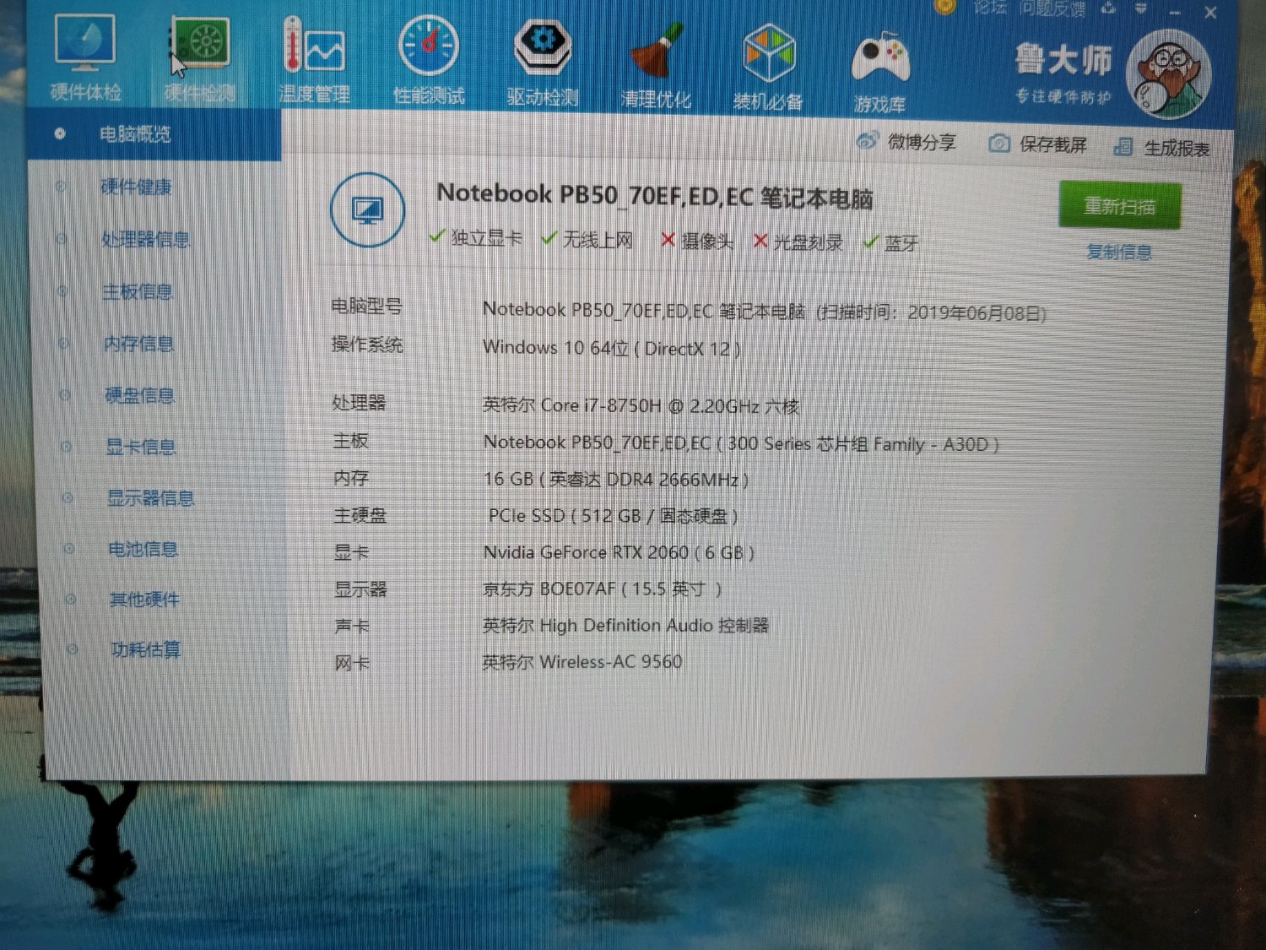Click the gold coin icon in title bar
The image size is (1266, 950).
(944, 7)
